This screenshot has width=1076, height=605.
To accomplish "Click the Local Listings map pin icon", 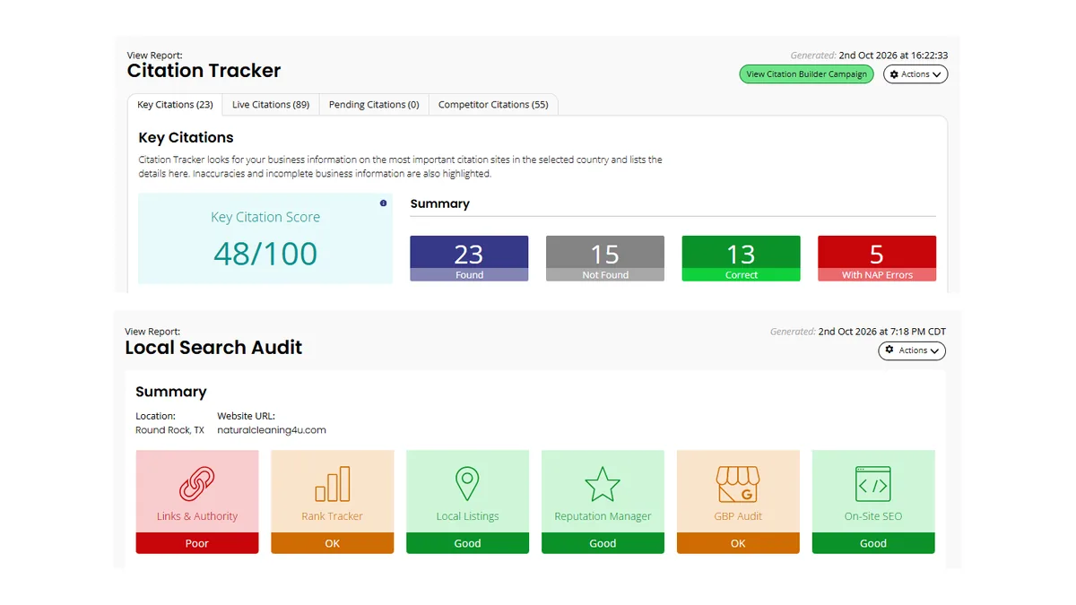I will (x=468, y=484).
